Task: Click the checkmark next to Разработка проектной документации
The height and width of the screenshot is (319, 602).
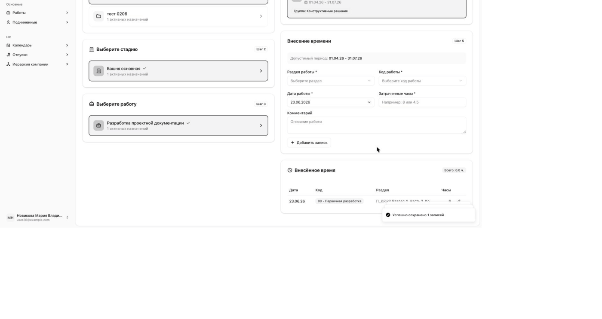Action: pyautogui.click(x=188, y=123)
